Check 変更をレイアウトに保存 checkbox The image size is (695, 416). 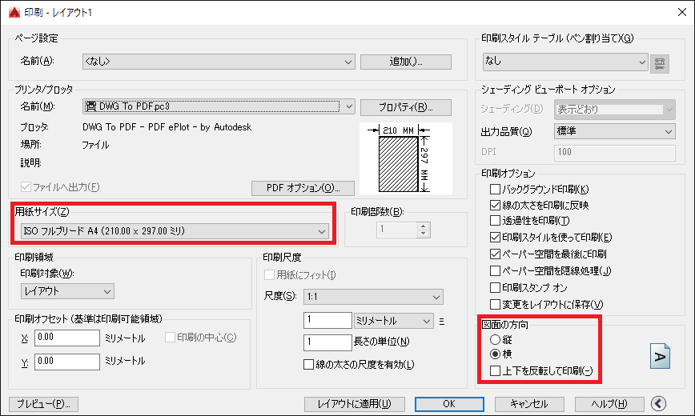[x=495, y=304]
